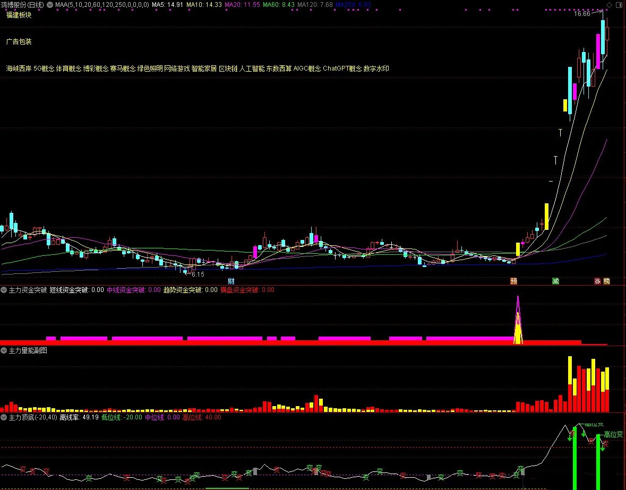Click the green 减 marker icon
626x490 pixels.
point(556,281)
